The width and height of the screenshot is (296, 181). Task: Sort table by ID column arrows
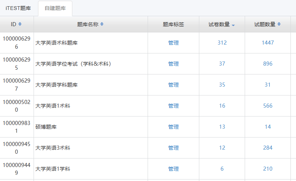coord(20,24)
